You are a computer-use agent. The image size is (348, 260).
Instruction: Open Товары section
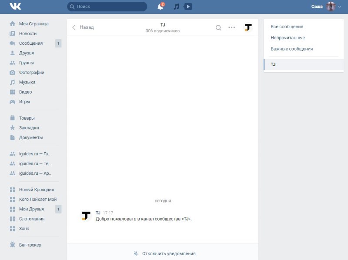coord(27,118)
